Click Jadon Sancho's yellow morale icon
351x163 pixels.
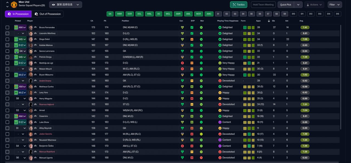pos(201,134)
